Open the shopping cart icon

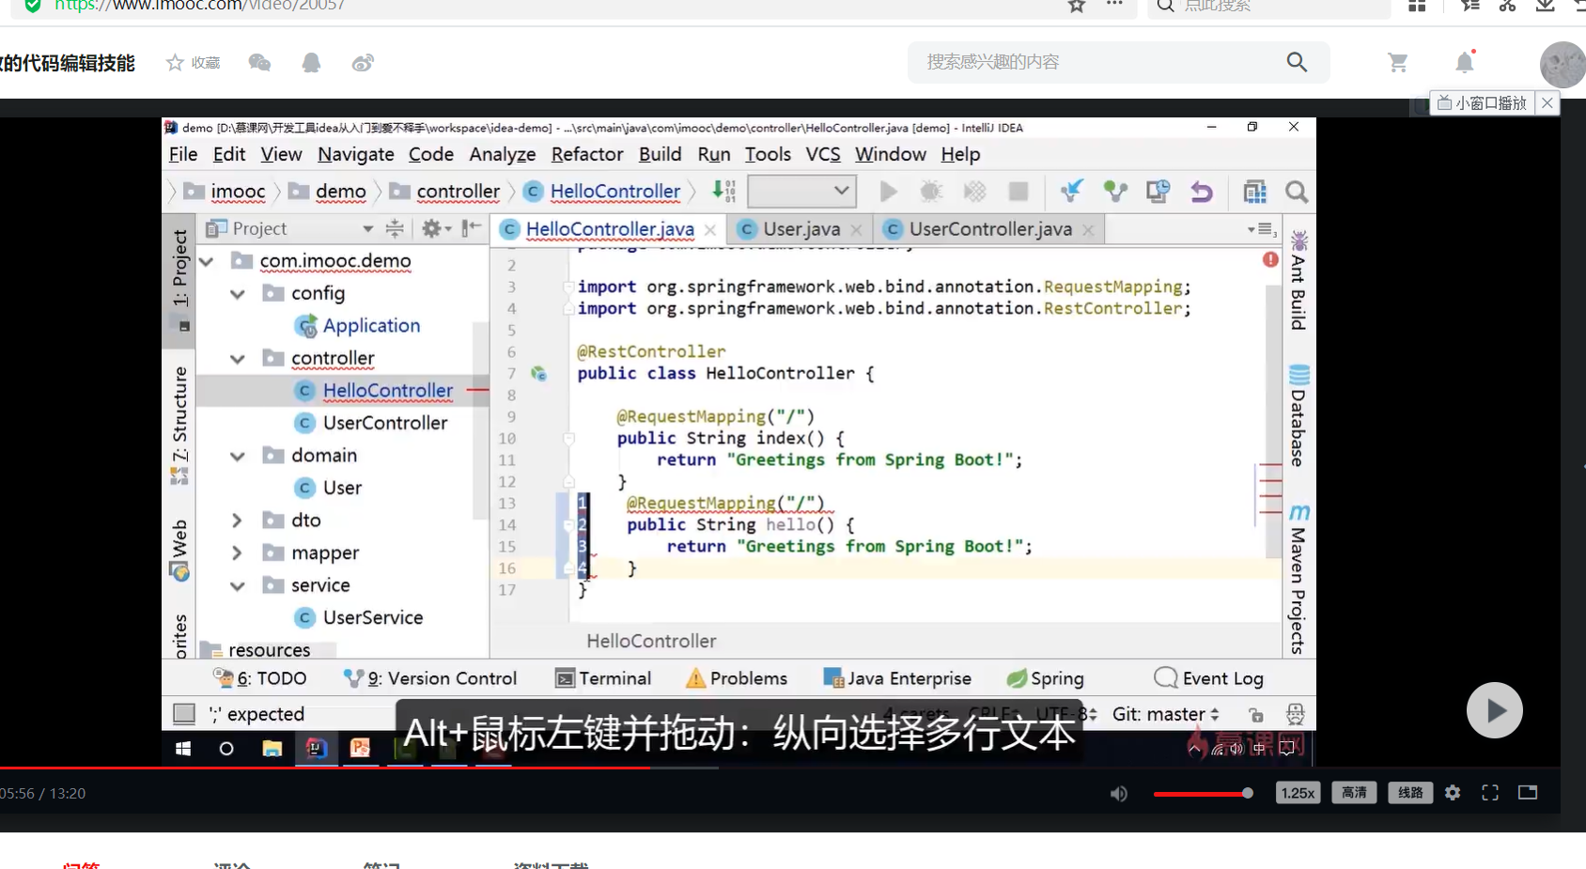pyautogui.click(x=1398, y=62)
